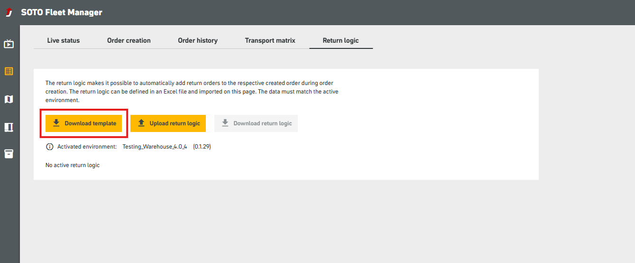Open the archive box sidebar icon
Viewport: 635px width, 263px height.
tap(9, 154)
